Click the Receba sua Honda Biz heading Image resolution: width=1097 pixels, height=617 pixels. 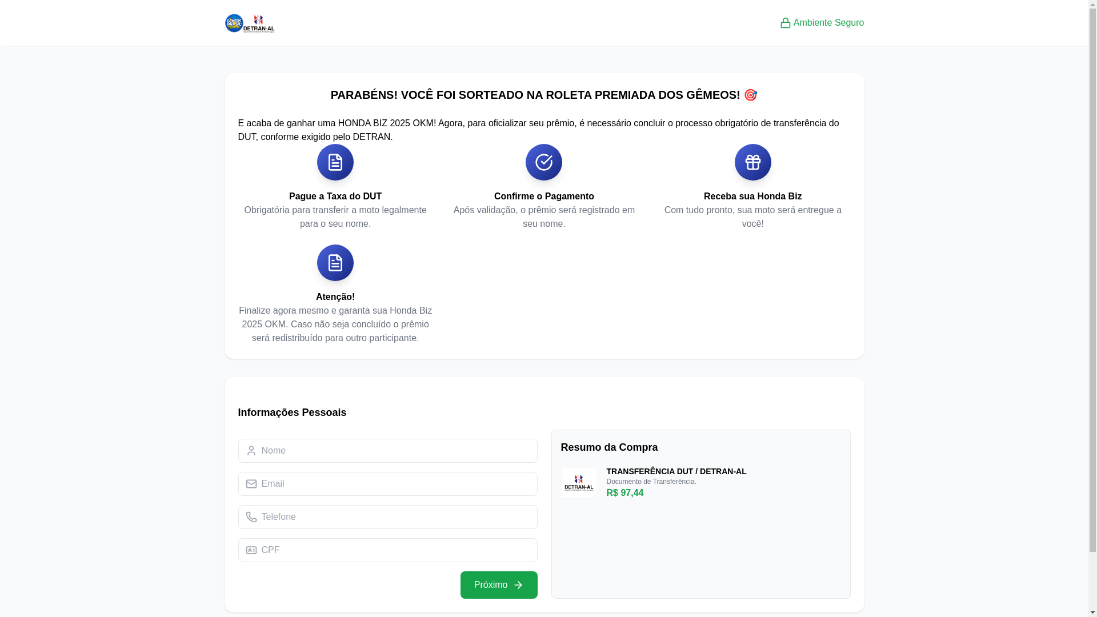click(753, 197)
